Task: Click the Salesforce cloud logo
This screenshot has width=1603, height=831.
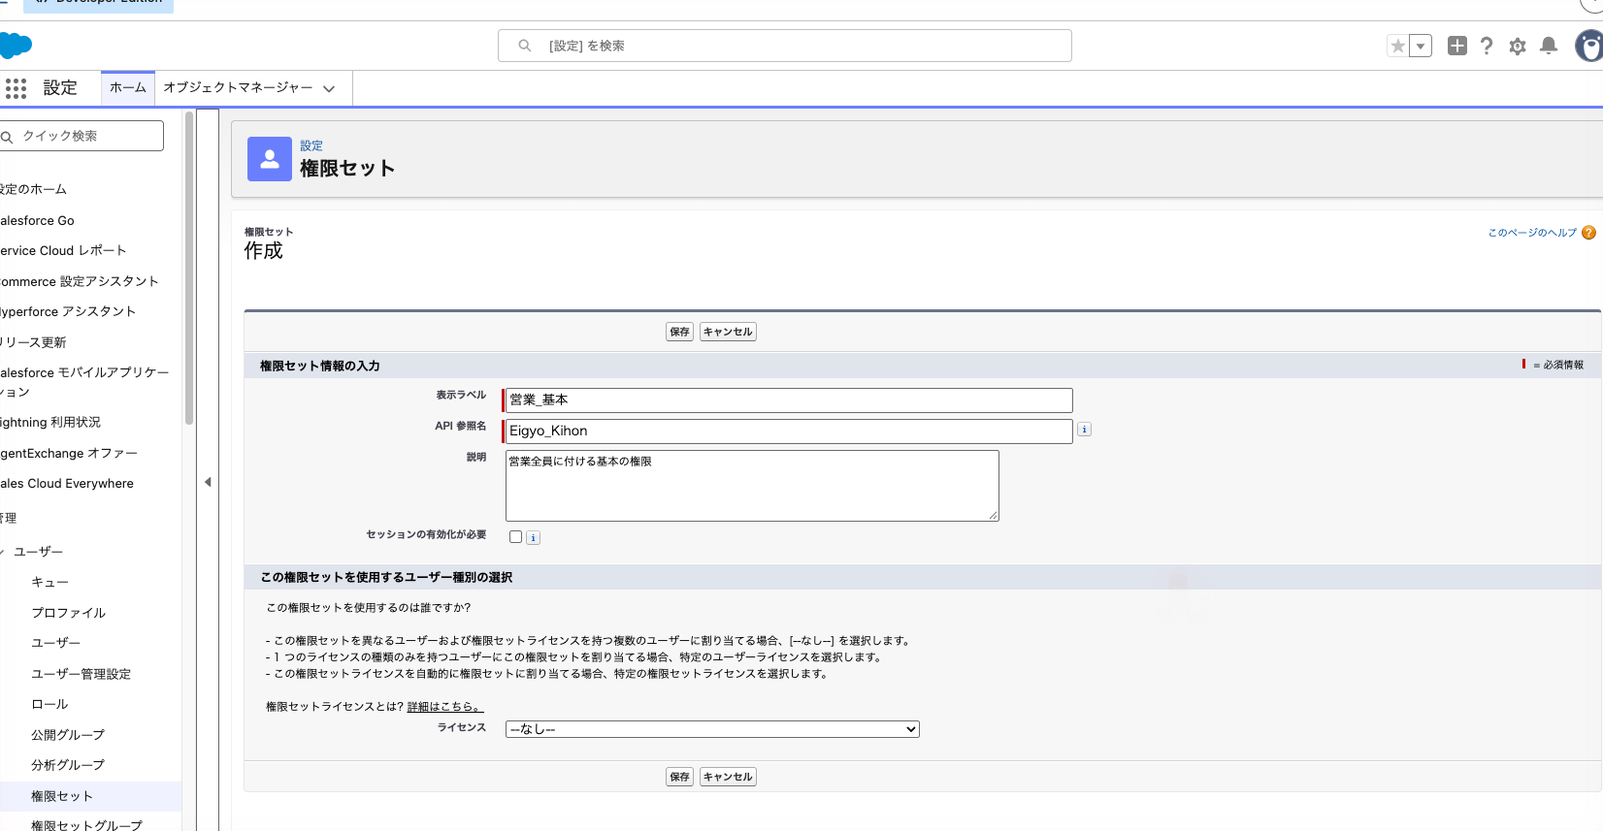Action: [16, 46]
